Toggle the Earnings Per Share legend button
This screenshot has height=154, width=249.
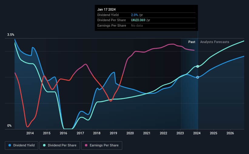102,146
